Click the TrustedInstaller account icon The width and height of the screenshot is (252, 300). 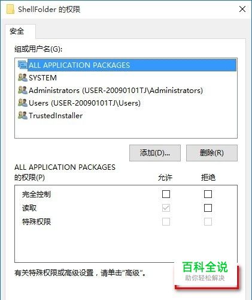click(23, 115)
